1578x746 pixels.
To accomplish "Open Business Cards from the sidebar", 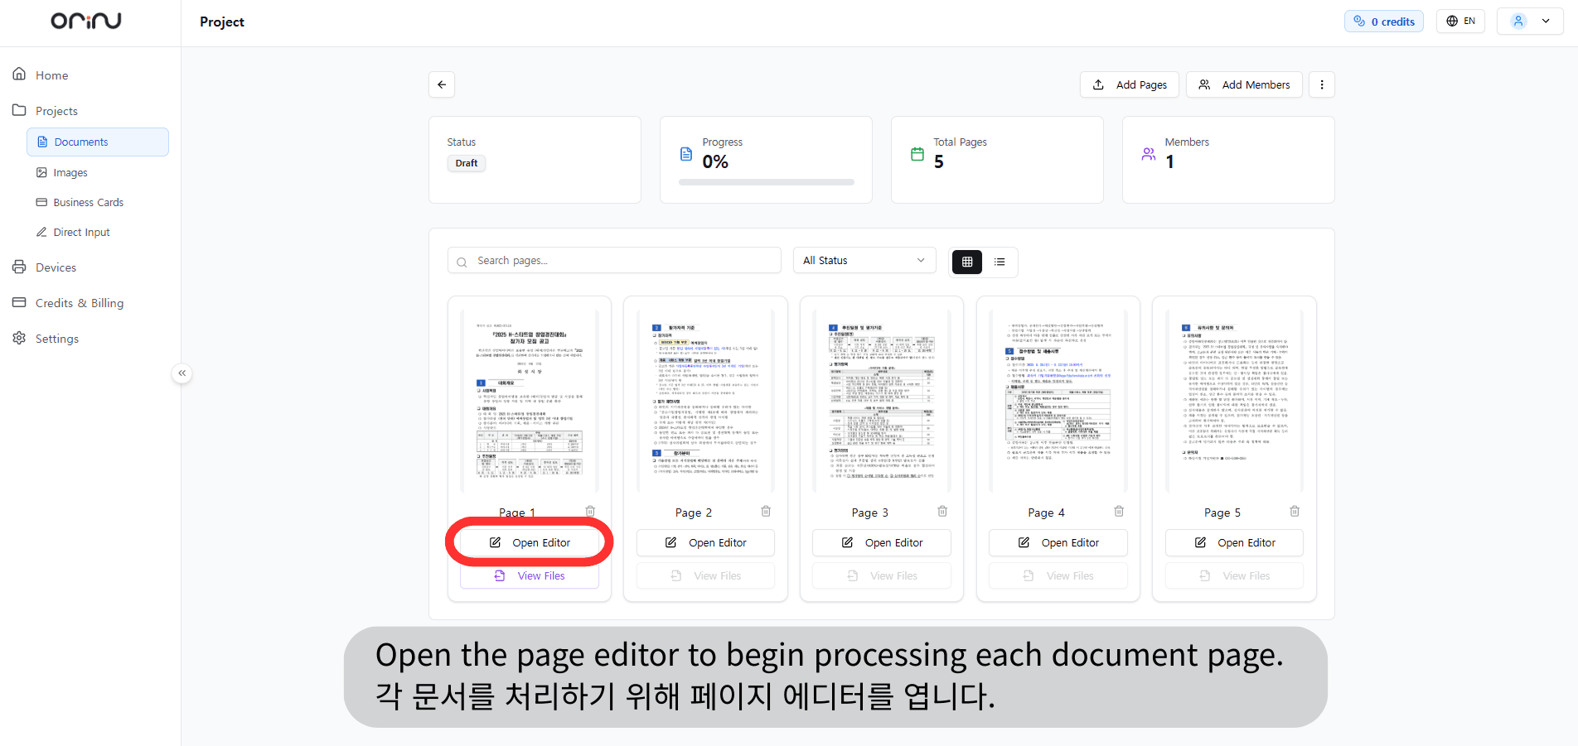I will pyautogui.click(x=88, y=202).
